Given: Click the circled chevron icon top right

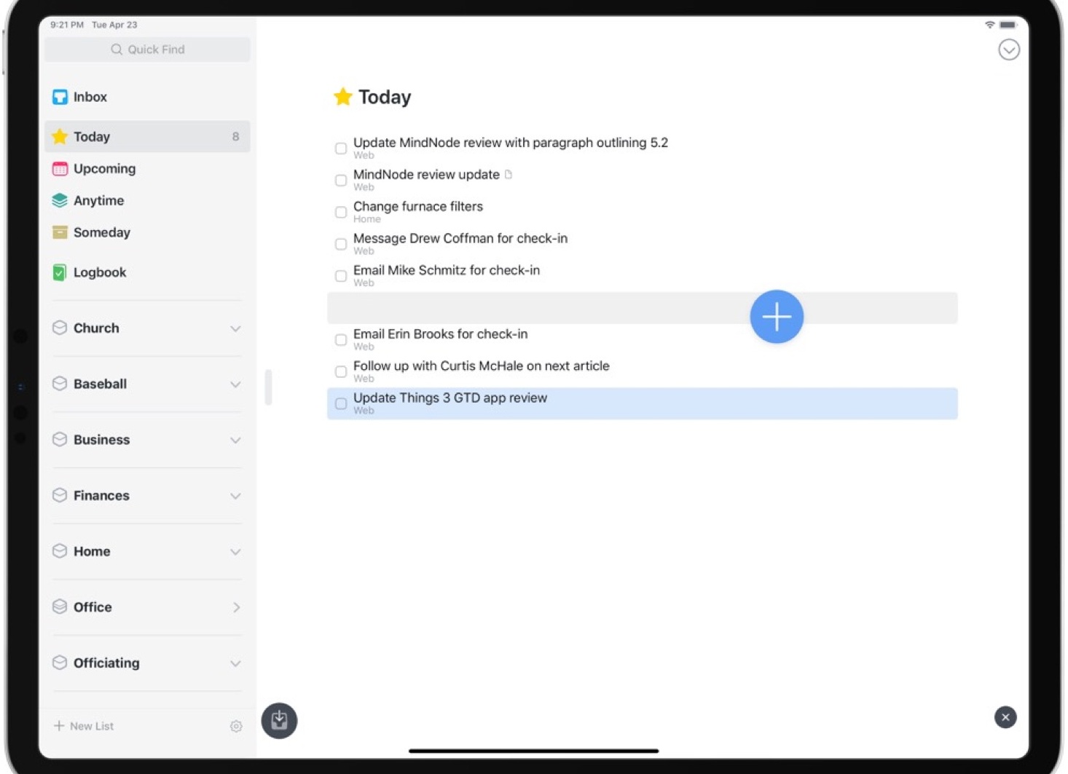Looking at the screenshot, I should point(1008,50).
